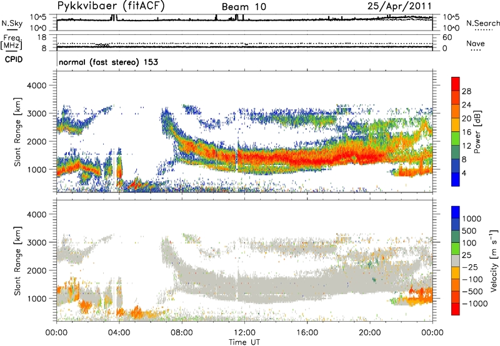Screen dimensions: 500x346
Task: Click the '12:00' time axis label
Action: pos(244,333)
